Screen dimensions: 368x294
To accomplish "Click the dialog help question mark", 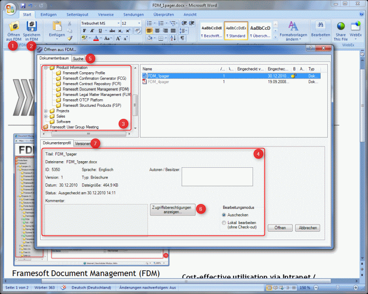I will [x=310, y=48].
